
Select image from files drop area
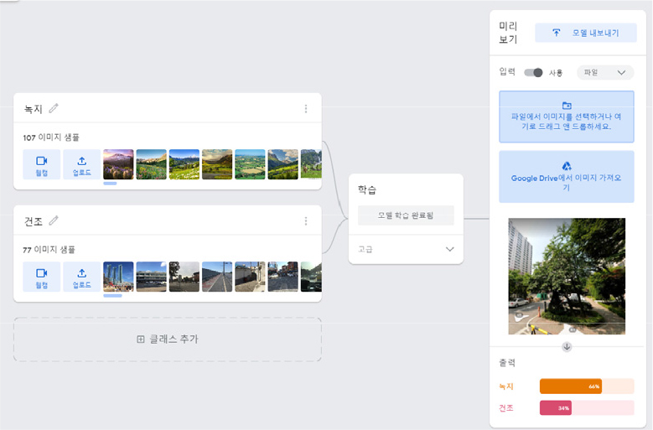click(x=567, y=117)
